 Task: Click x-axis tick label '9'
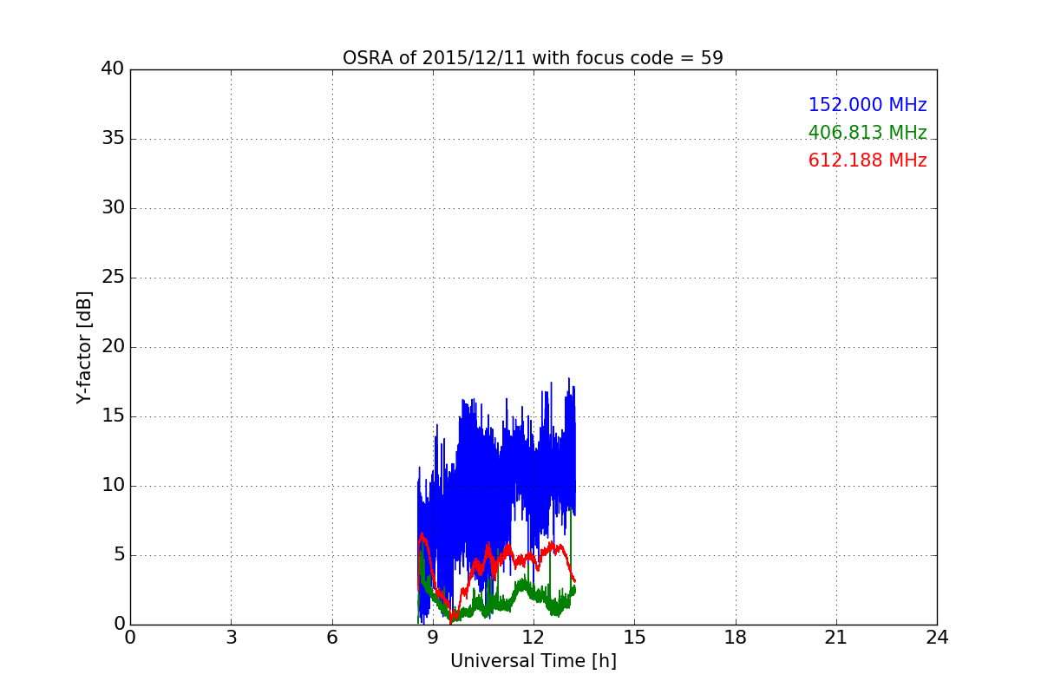click(433, 638)
